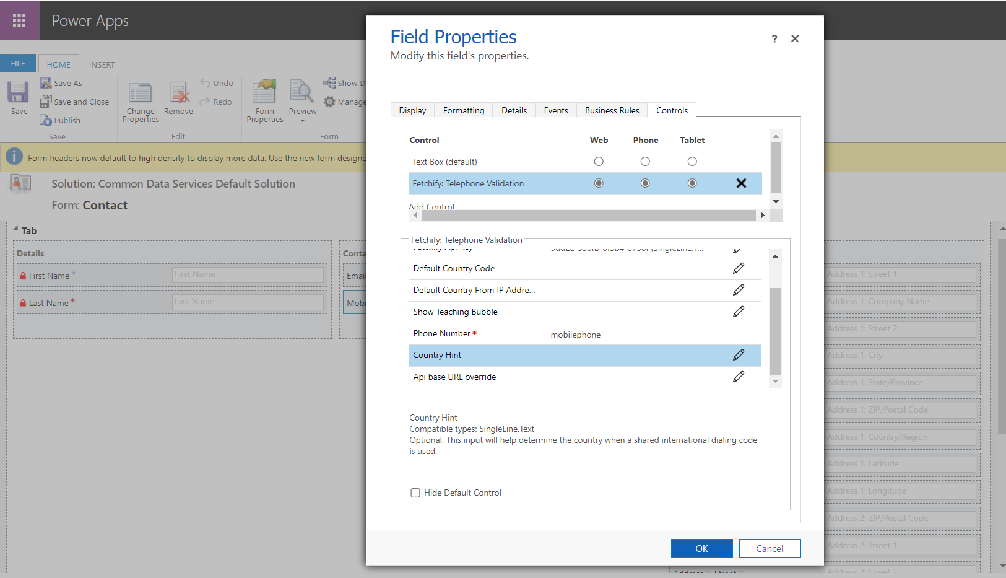
Task: Open the Events tab
Action: pyautogui.click(x=556, y=110)
